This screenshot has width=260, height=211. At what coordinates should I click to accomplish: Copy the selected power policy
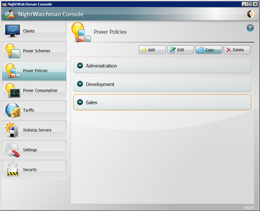(209, 50)
